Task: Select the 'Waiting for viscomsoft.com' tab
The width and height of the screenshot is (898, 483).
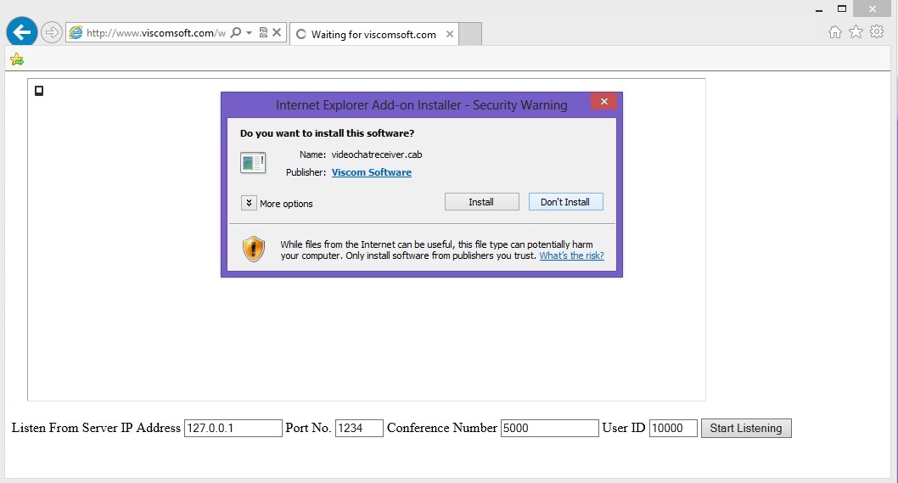Action: (373, 35)
